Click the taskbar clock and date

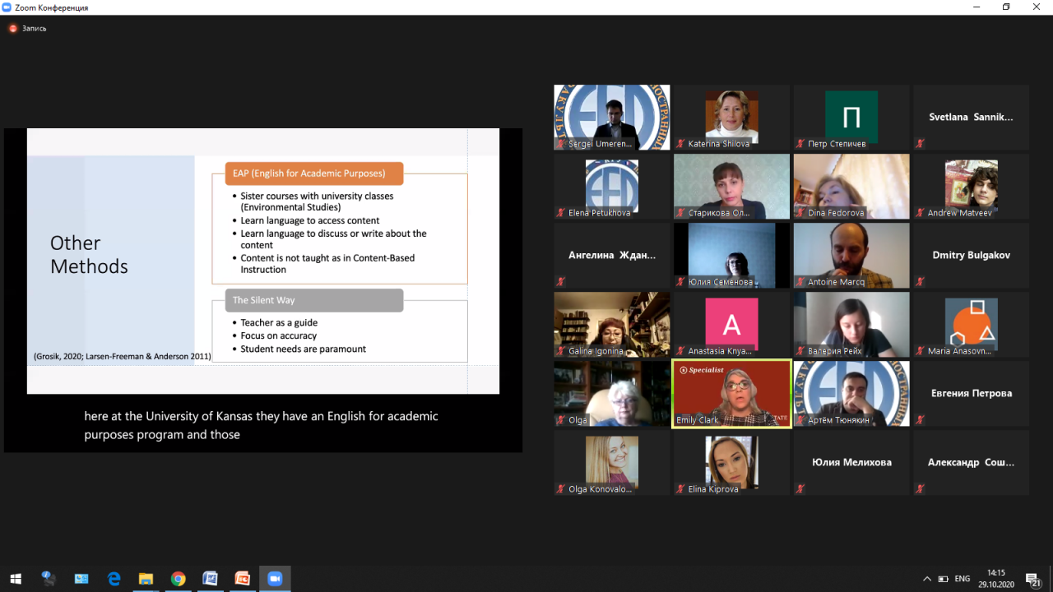[995, 579]
